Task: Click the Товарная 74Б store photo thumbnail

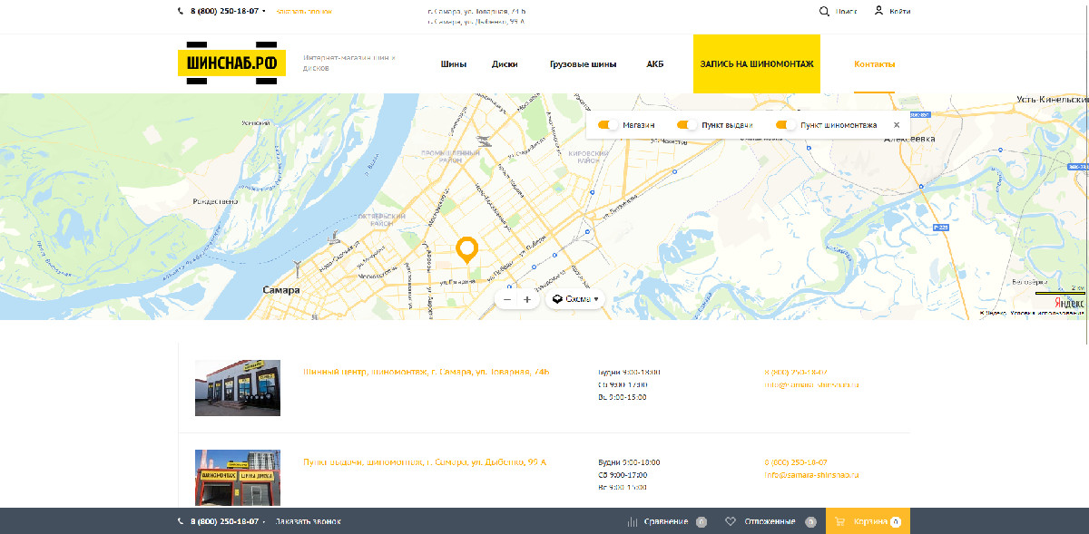Action: 238,388
